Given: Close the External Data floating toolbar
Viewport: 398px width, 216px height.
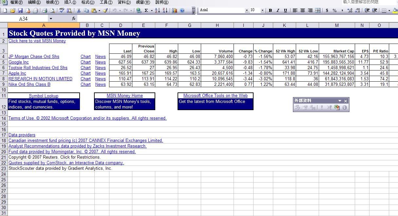Looking at the screenshot, I should pos(346,101).
